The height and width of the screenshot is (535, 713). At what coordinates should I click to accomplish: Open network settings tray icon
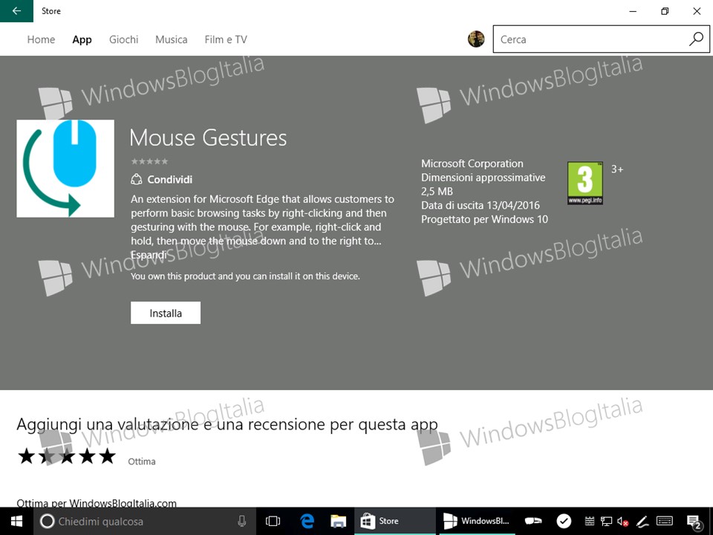pyautogui.click(x=606, y=522)
